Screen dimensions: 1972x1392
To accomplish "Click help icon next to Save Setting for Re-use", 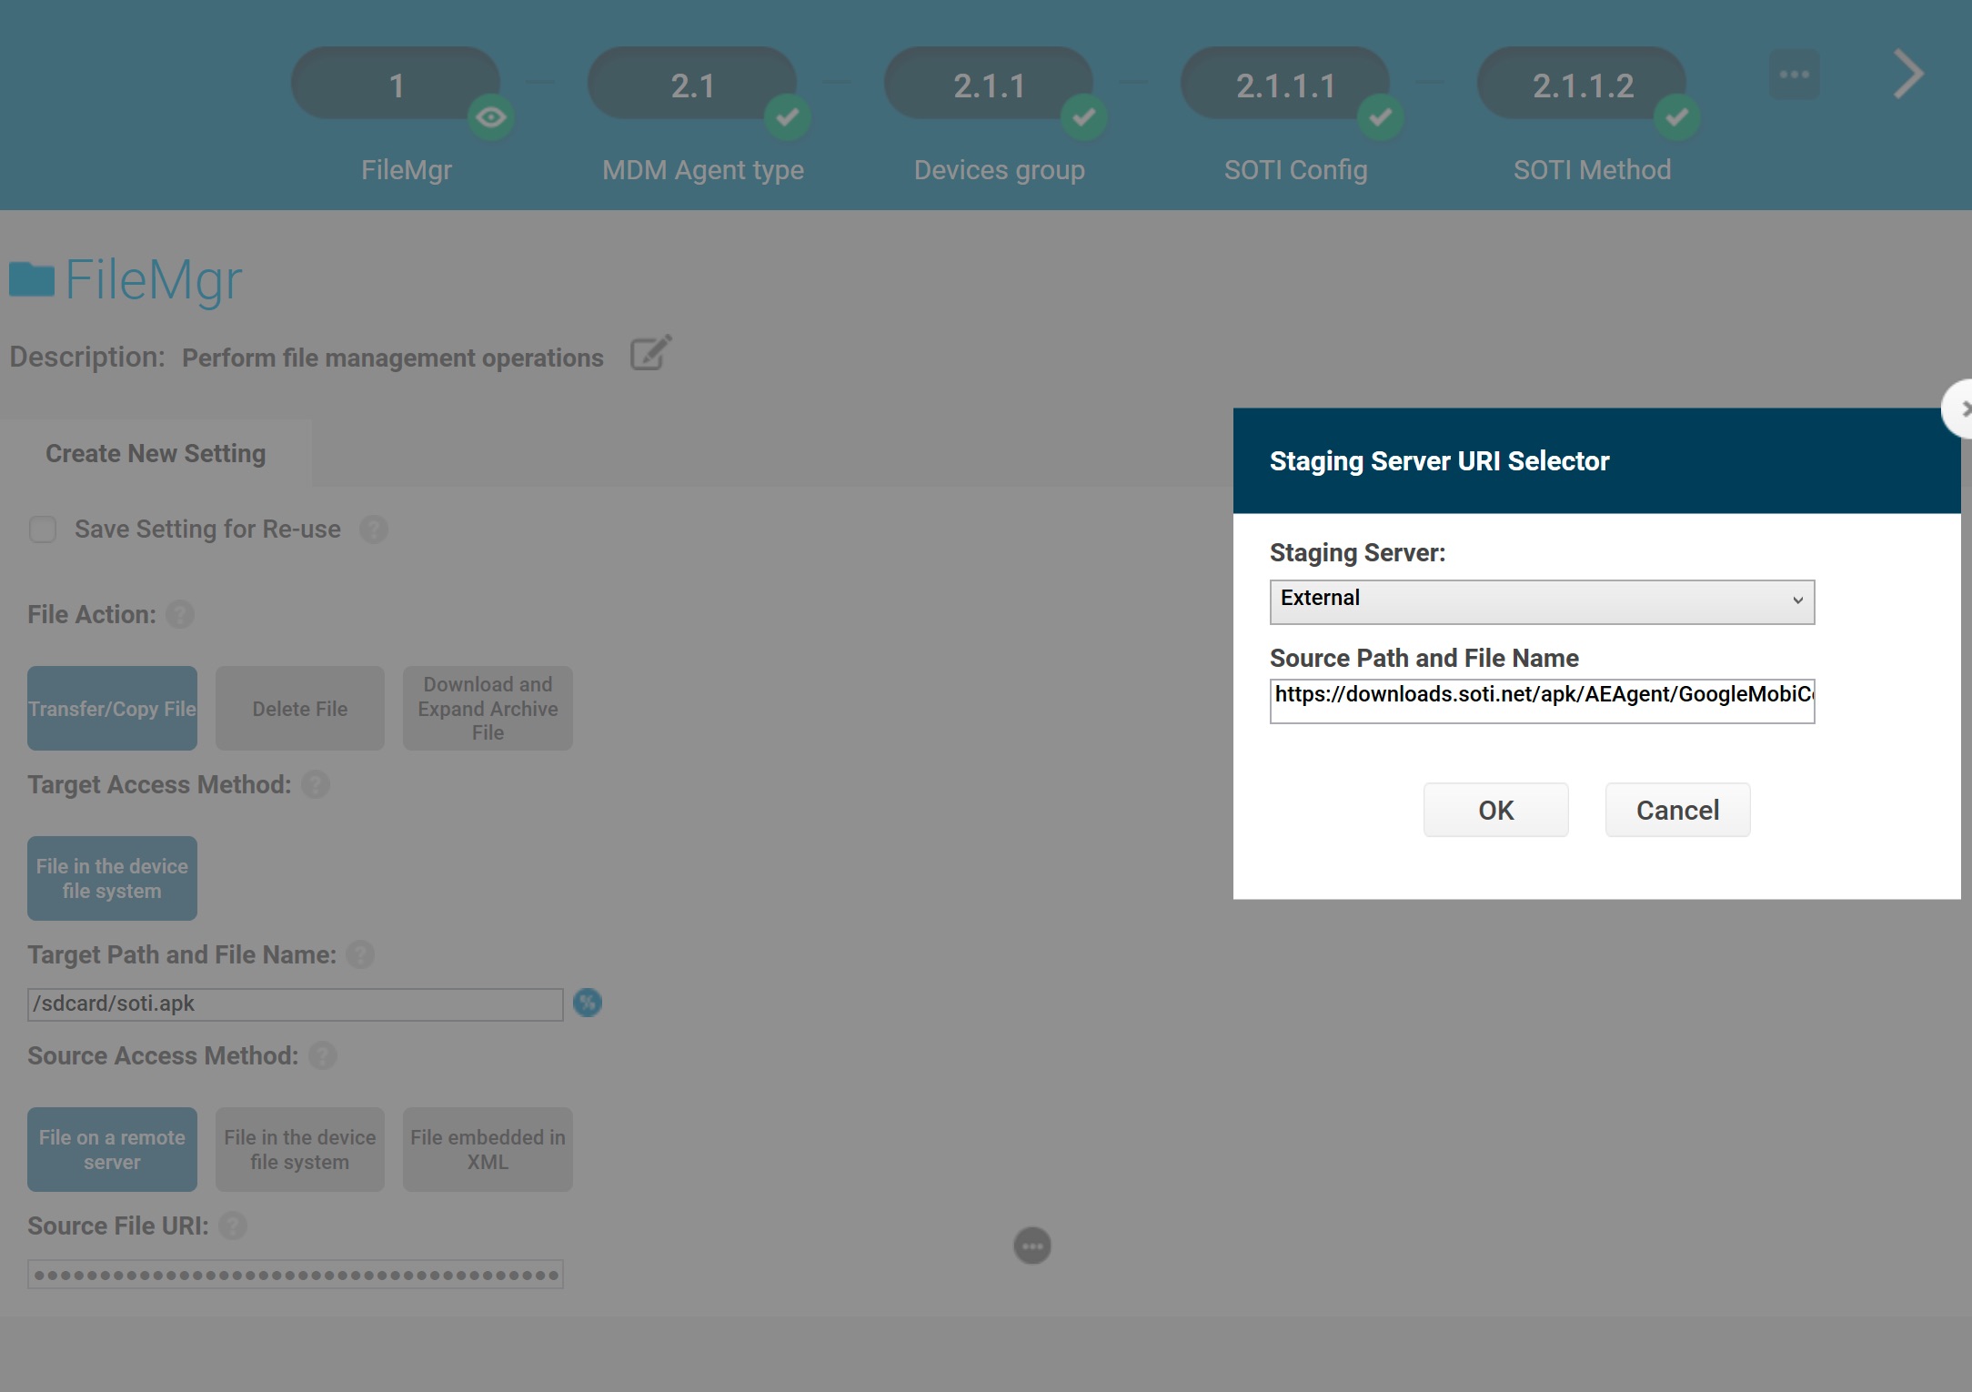I will click(x=373, y=530).
